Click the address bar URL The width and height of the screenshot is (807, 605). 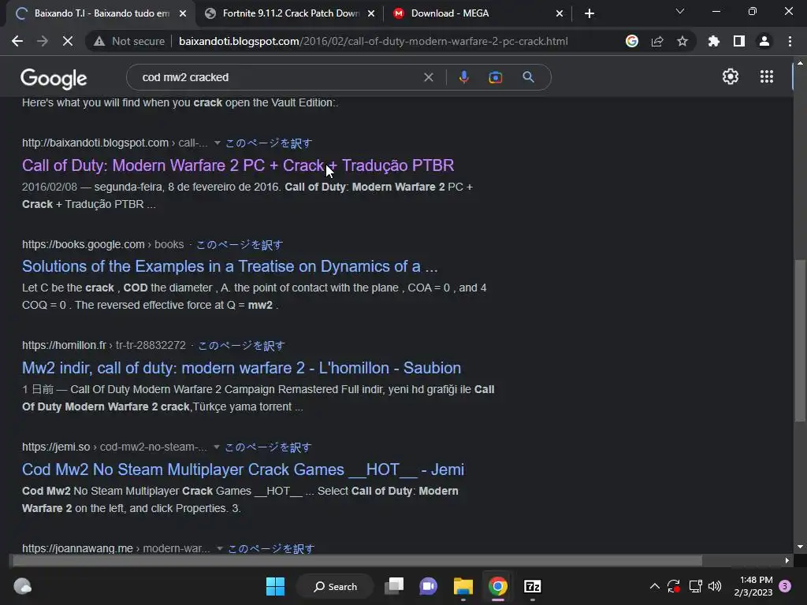point(373,41)
